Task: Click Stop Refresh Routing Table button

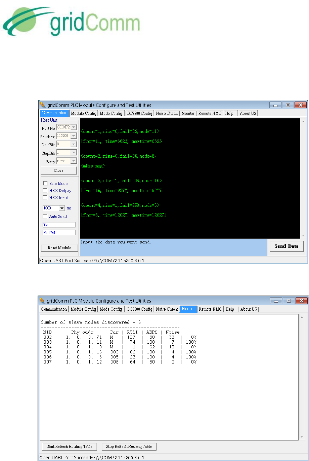Action: (x=129, y=447)
